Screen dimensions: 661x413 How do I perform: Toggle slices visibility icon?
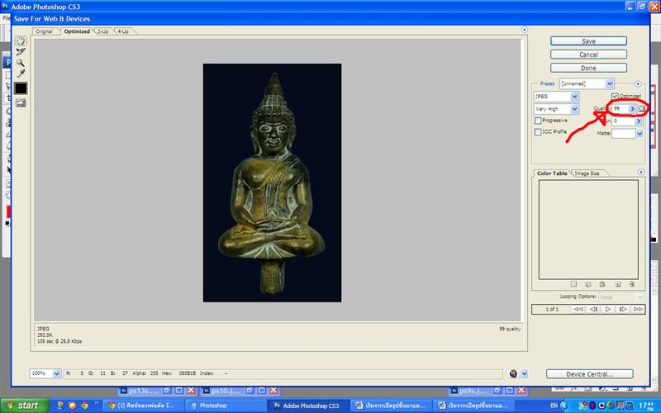click(21, 102)
